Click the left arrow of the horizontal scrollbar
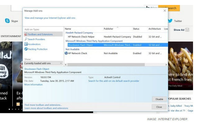The image size is (198, 123). point(66,64)
